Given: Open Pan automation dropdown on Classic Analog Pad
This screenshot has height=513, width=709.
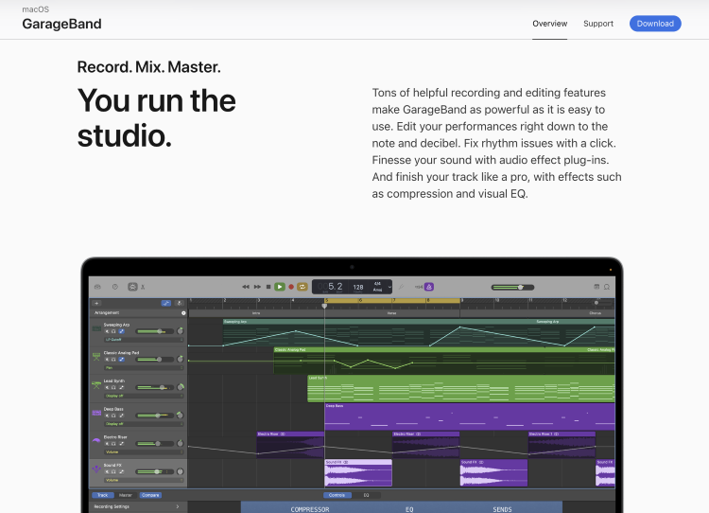Looking at the screenshot, I should pos(144,367).
